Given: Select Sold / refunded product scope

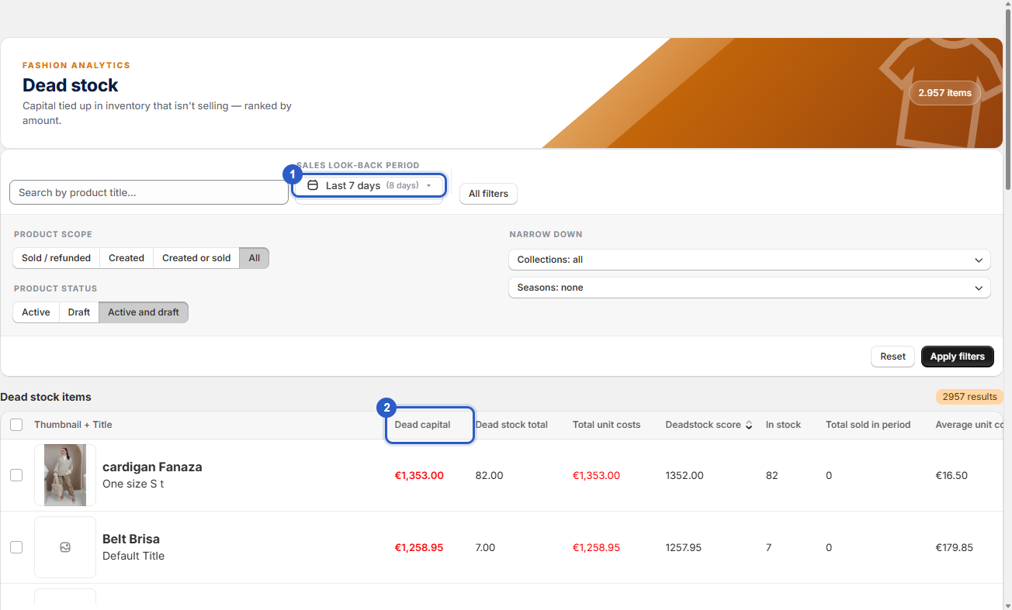Looking at the screenshot, I should click(x=56, y=258).
